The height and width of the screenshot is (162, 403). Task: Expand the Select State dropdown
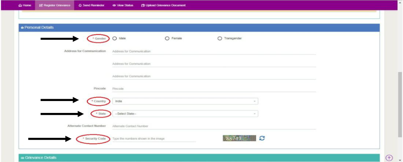(185, 114)
